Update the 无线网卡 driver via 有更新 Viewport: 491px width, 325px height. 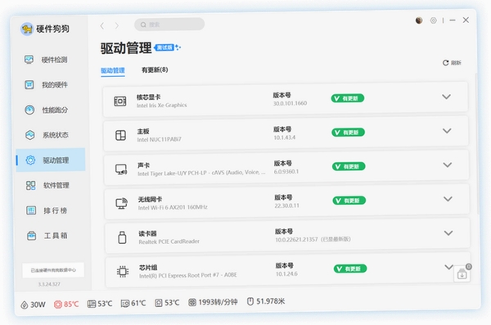(x=349, y=201)
